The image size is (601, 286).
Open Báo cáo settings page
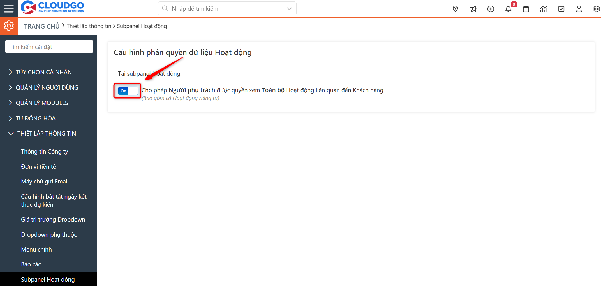(31, 264)
